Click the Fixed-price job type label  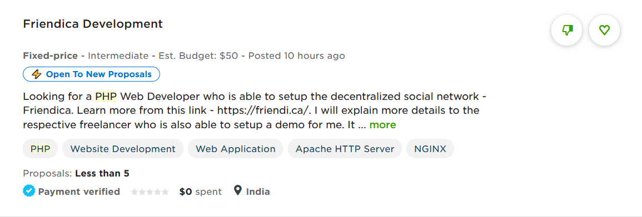pos(51,55)
